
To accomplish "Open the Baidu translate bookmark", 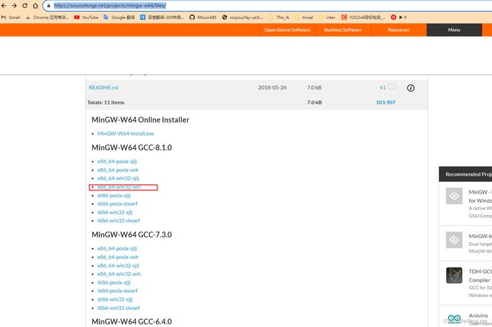I will coord(162,18).
